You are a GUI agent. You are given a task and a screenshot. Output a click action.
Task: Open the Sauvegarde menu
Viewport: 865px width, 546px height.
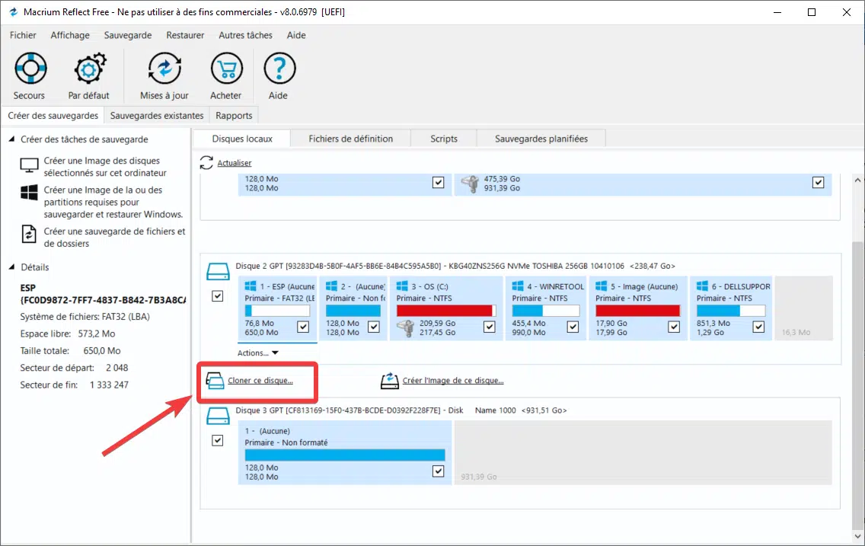click(x=128, y=35)
